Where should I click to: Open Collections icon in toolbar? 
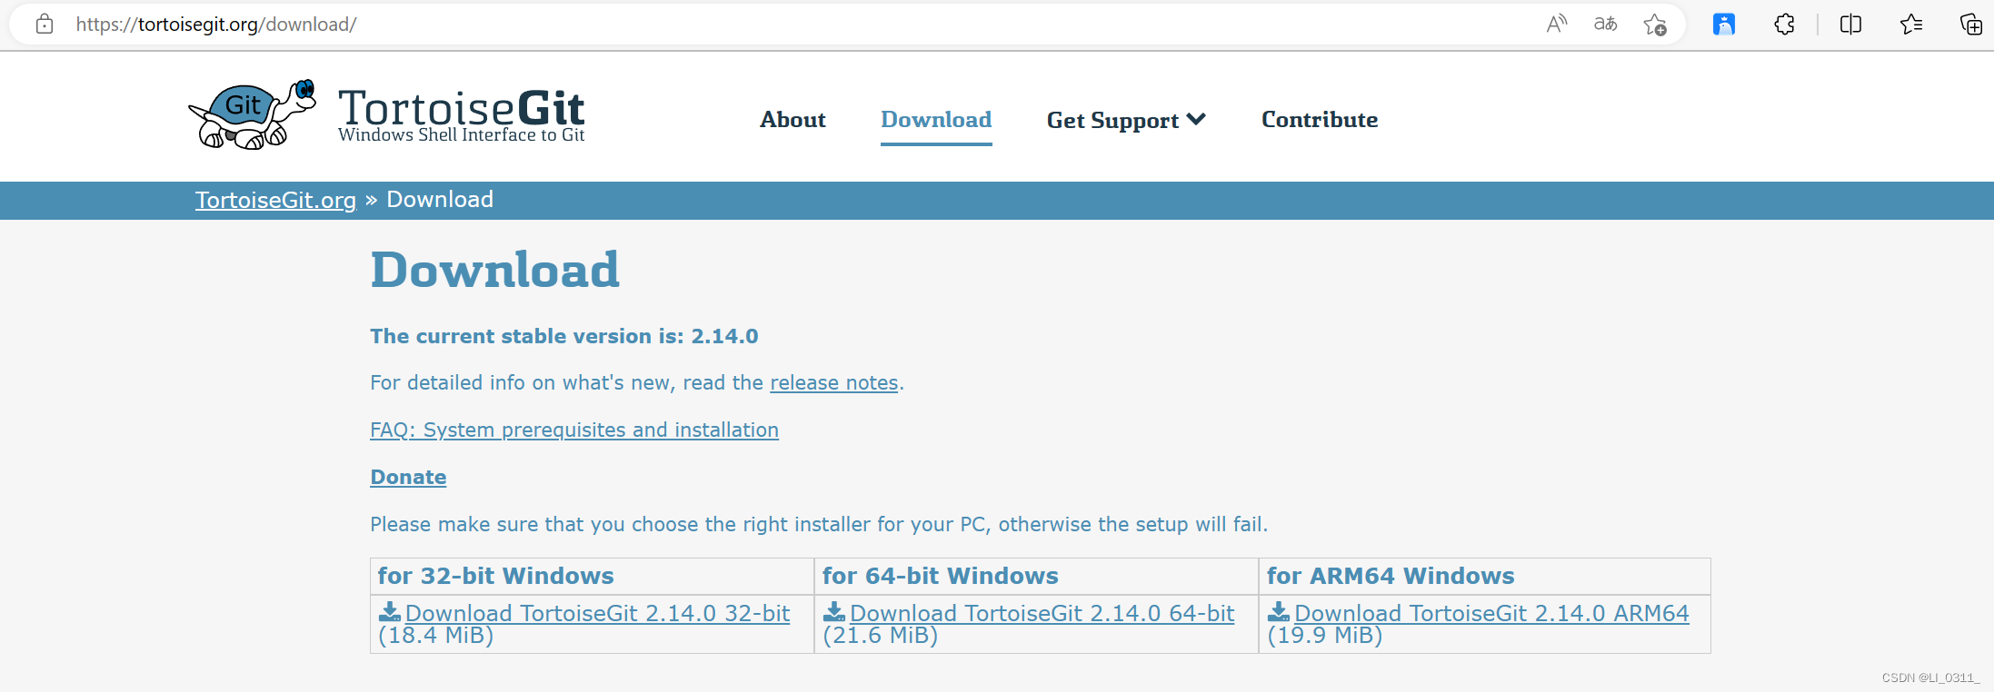1970,25
